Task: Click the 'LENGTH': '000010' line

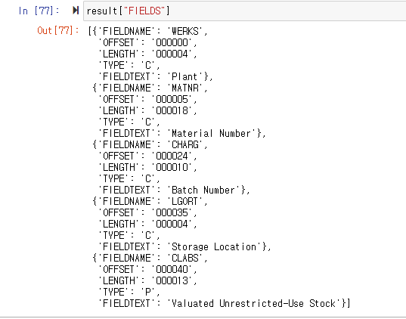Action: pyautogui.click(x=147, y=168)
